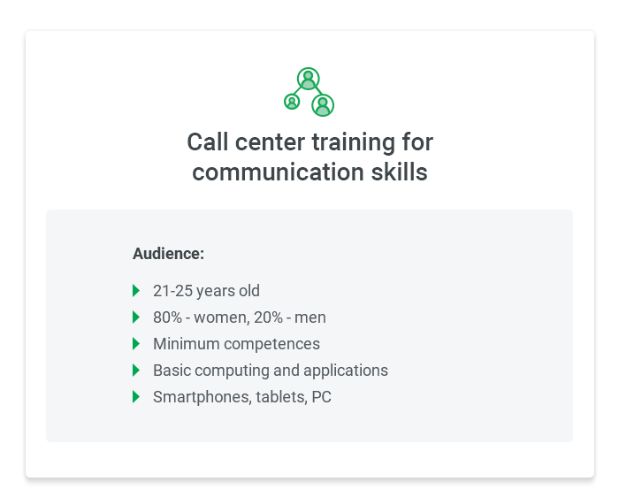Image resolution: width=619 pixels, height=497 pixels.
Task: Click the small bottom-left person circle icon
Action: (x=292, y=102)
